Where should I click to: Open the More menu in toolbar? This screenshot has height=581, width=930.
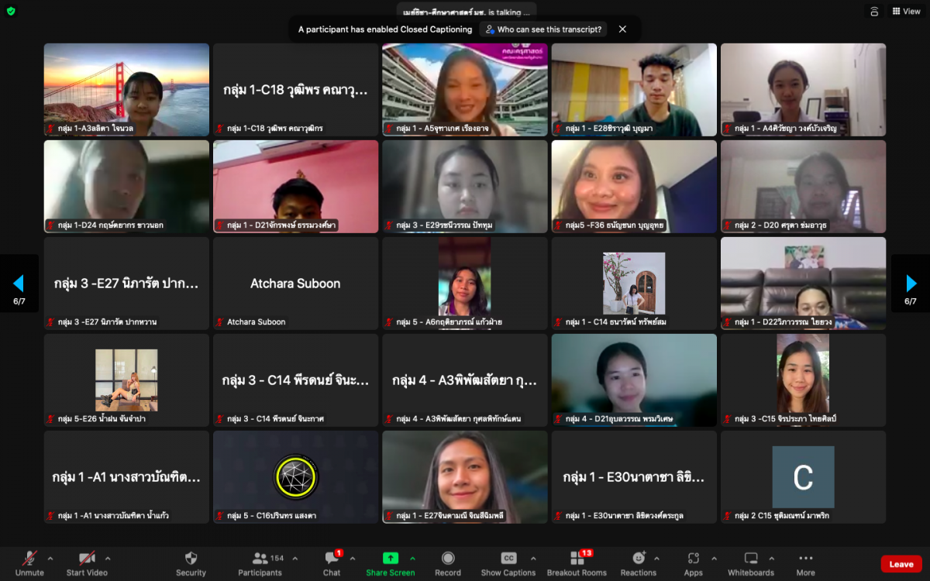(805, 563)
